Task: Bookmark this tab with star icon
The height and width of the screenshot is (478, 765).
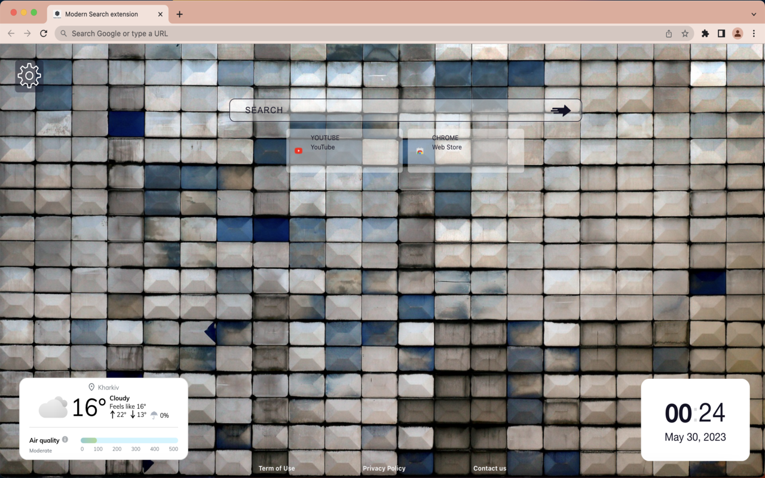Action: (x=685, y=33)
